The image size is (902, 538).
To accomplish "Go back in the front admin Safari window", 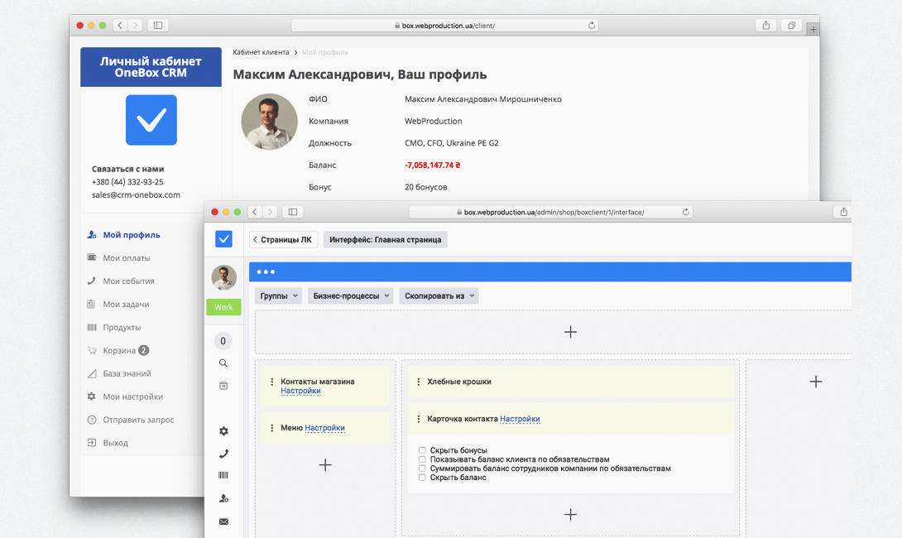I will [x=255, y=212].
